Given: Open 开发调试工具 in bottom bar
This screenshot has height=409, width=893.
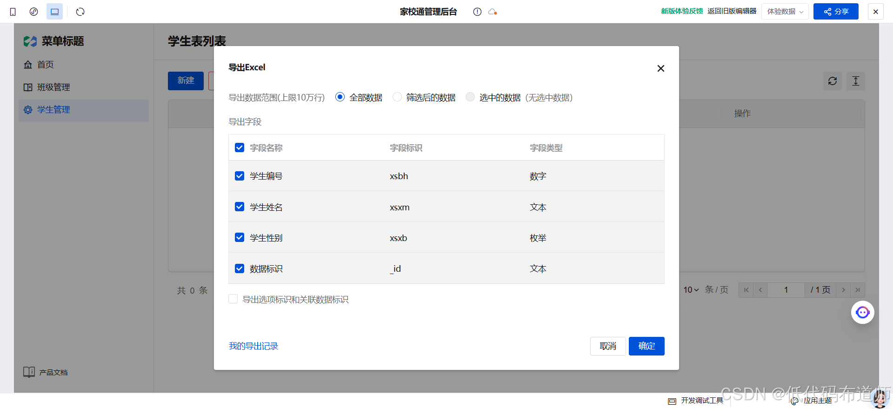Looking at the screenshot, I should point(696,401).
